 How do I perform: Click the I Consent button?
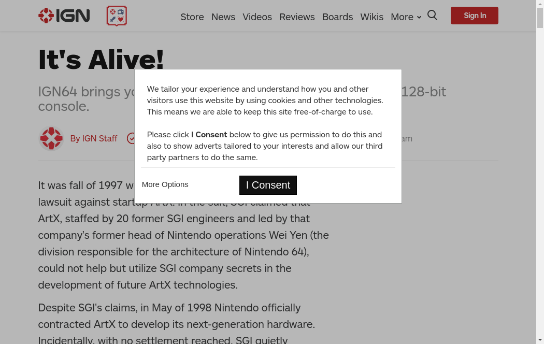[x=268, y=185]
